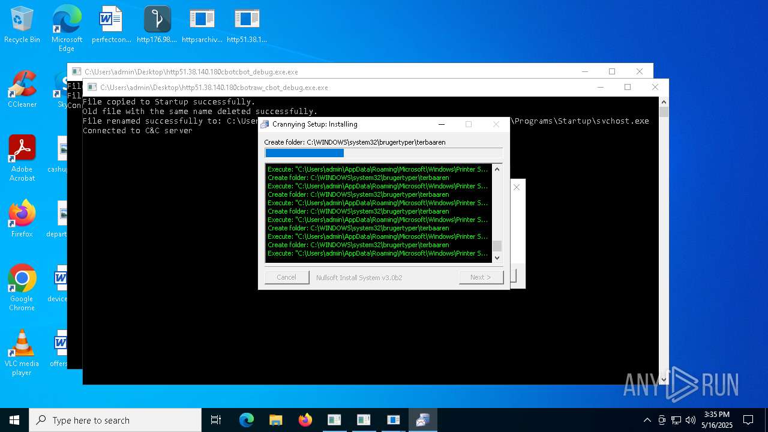
Task: Open the perfectcon Word document icon
Action: pos(111,25)
